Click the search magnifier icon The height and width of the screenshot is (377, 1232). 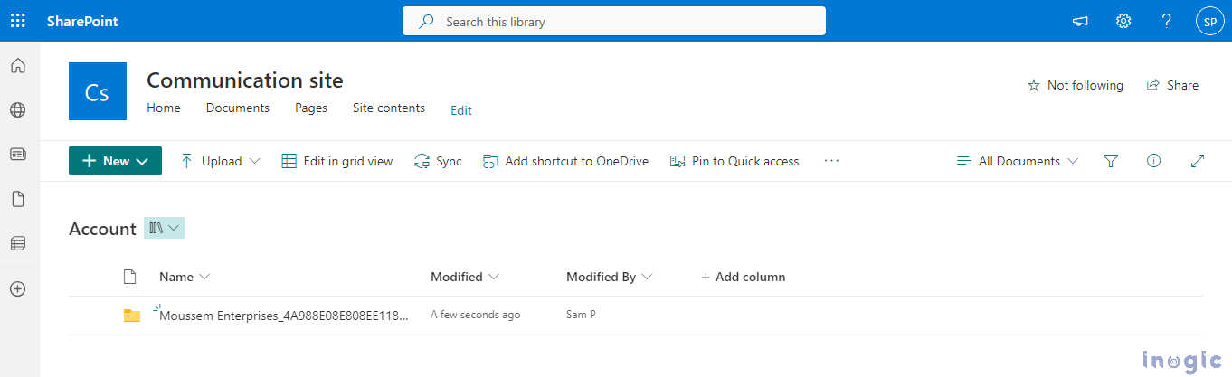[426, 21]
